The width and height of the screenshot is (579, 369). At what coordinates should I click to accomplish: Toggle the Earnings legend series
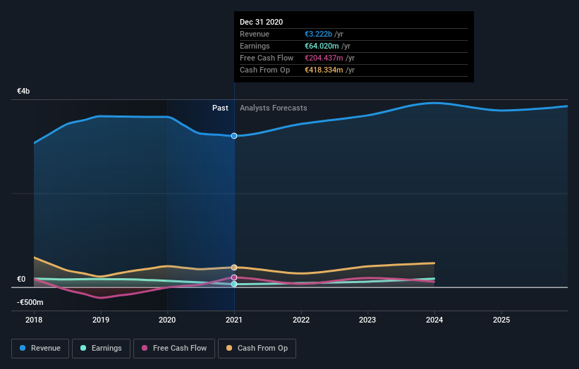pyautogui.click(x=101, y=349)
